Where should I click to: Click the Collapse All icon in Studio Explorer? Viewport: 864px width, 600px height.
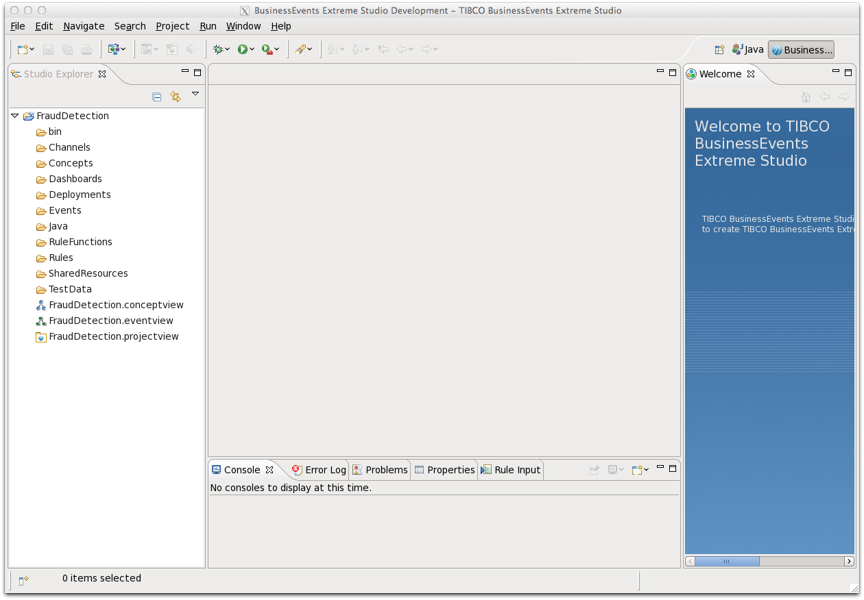(157, 97)
